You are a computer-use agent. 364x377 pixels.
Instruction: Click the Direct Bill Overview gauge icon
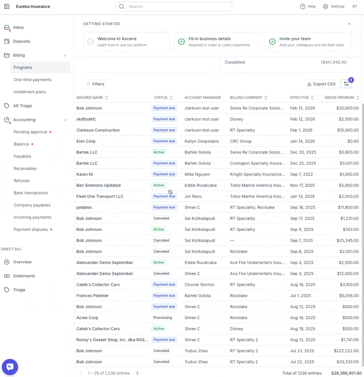pyautogui.click(x=7, y=262)
